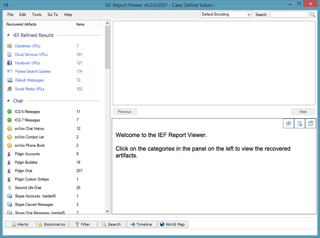The image size is (320, 238).
Task: Click the Pidgin Chat icon
Action: (x=9, y=171)
